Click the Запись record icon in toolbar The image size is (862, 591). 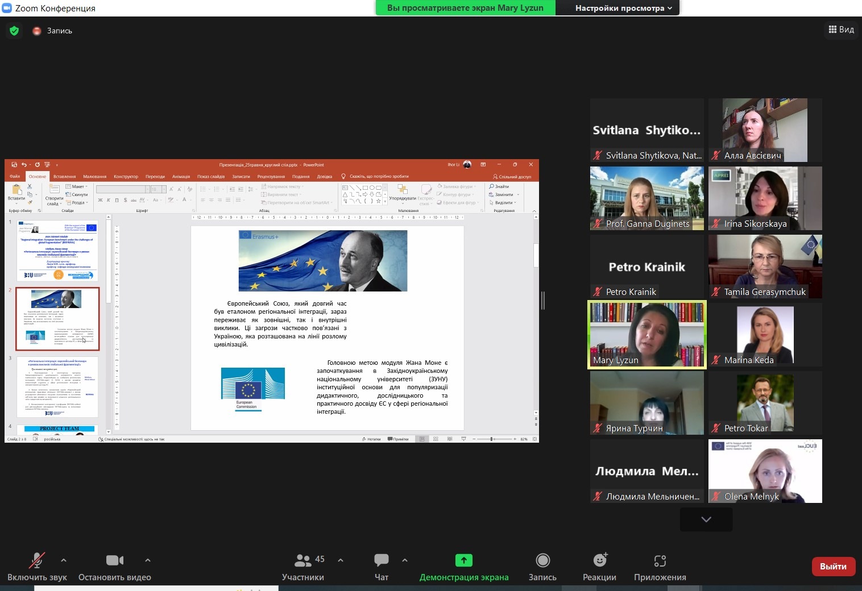point(542,561)
